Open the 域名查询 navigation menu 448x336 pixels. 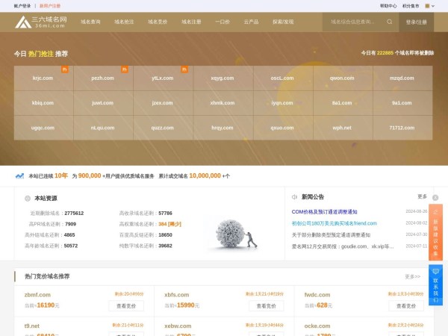click(x=90, y=22)
